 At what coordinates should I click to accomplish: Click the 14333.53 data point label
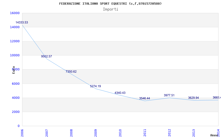[x=22, y=22]
